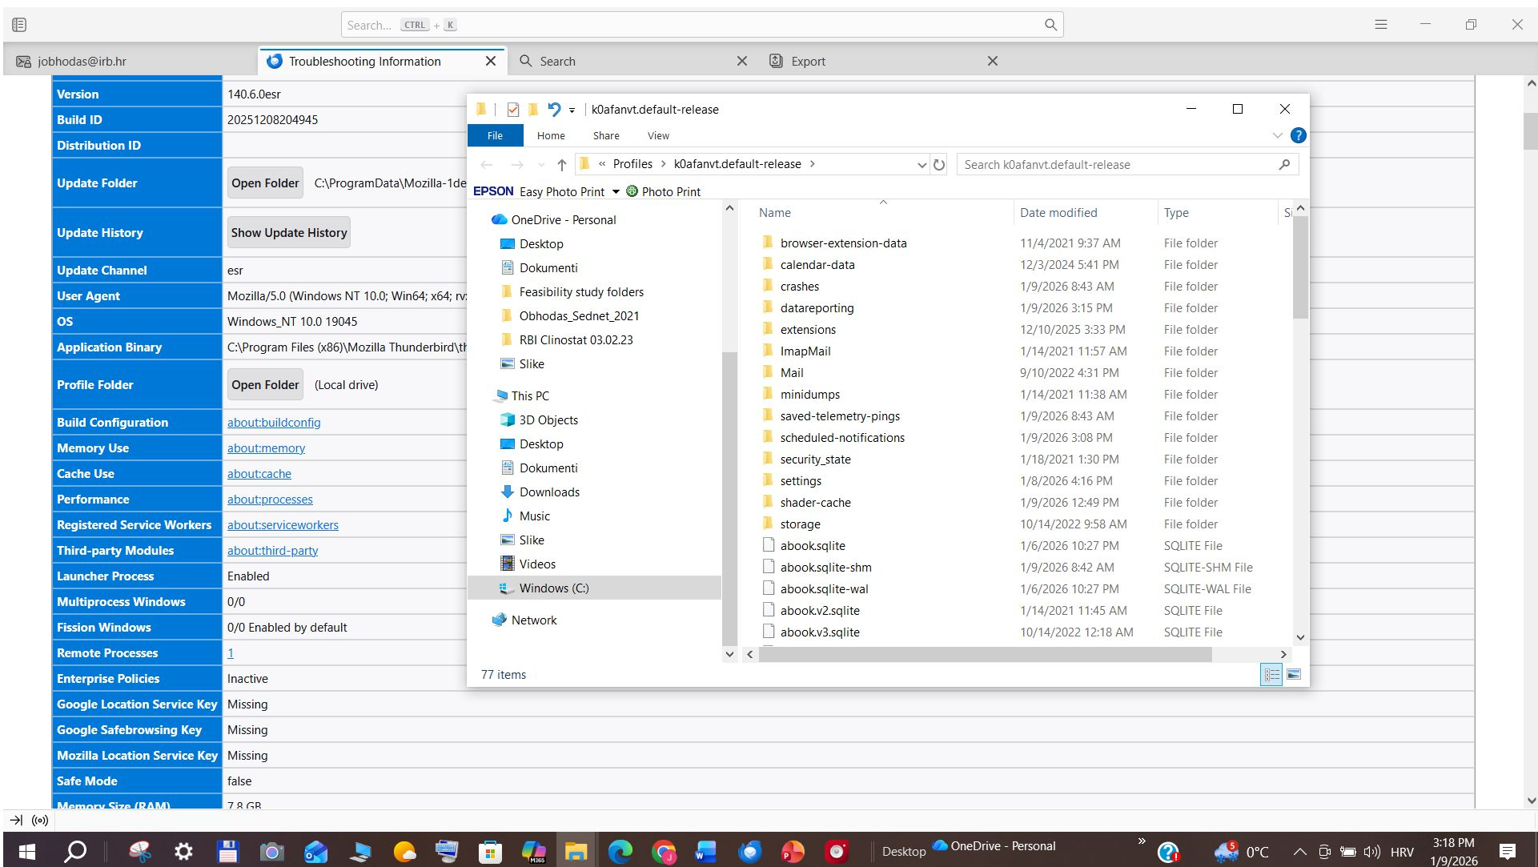This screenshot has width=1538, height=867.
Task: Open the about:memory link
Action: [x=266, y=448]
